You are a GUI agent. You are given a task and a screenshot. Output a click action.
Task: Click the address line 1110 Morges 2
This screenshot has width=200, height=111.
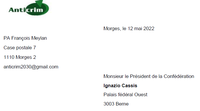20,57
